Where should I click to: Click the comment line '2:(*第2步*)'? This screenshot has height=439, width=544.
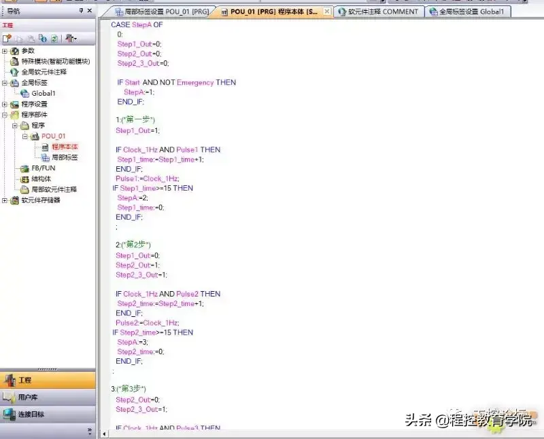133,245
